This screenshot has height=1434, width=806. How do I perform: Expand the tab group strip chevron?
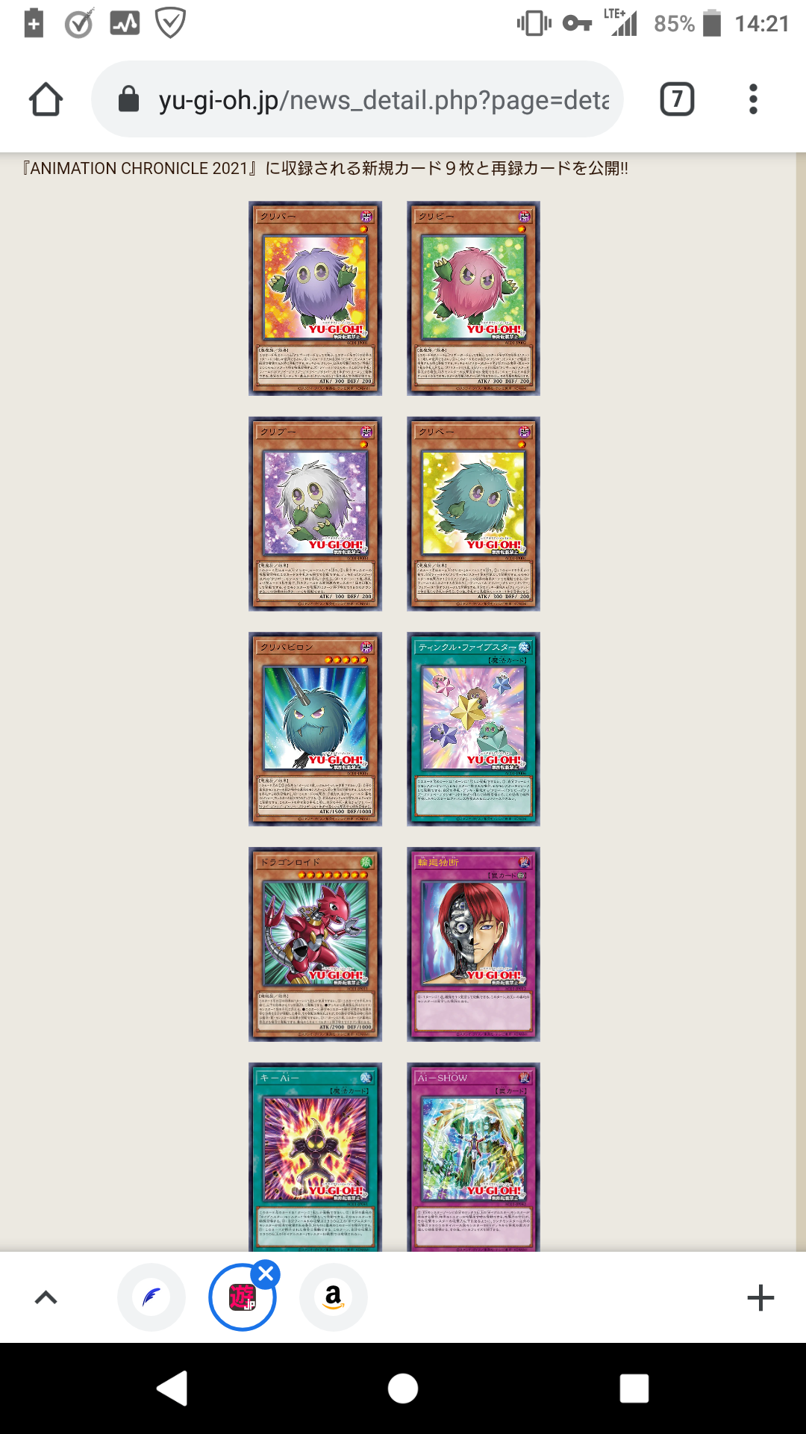click(x=46, y=1297)
